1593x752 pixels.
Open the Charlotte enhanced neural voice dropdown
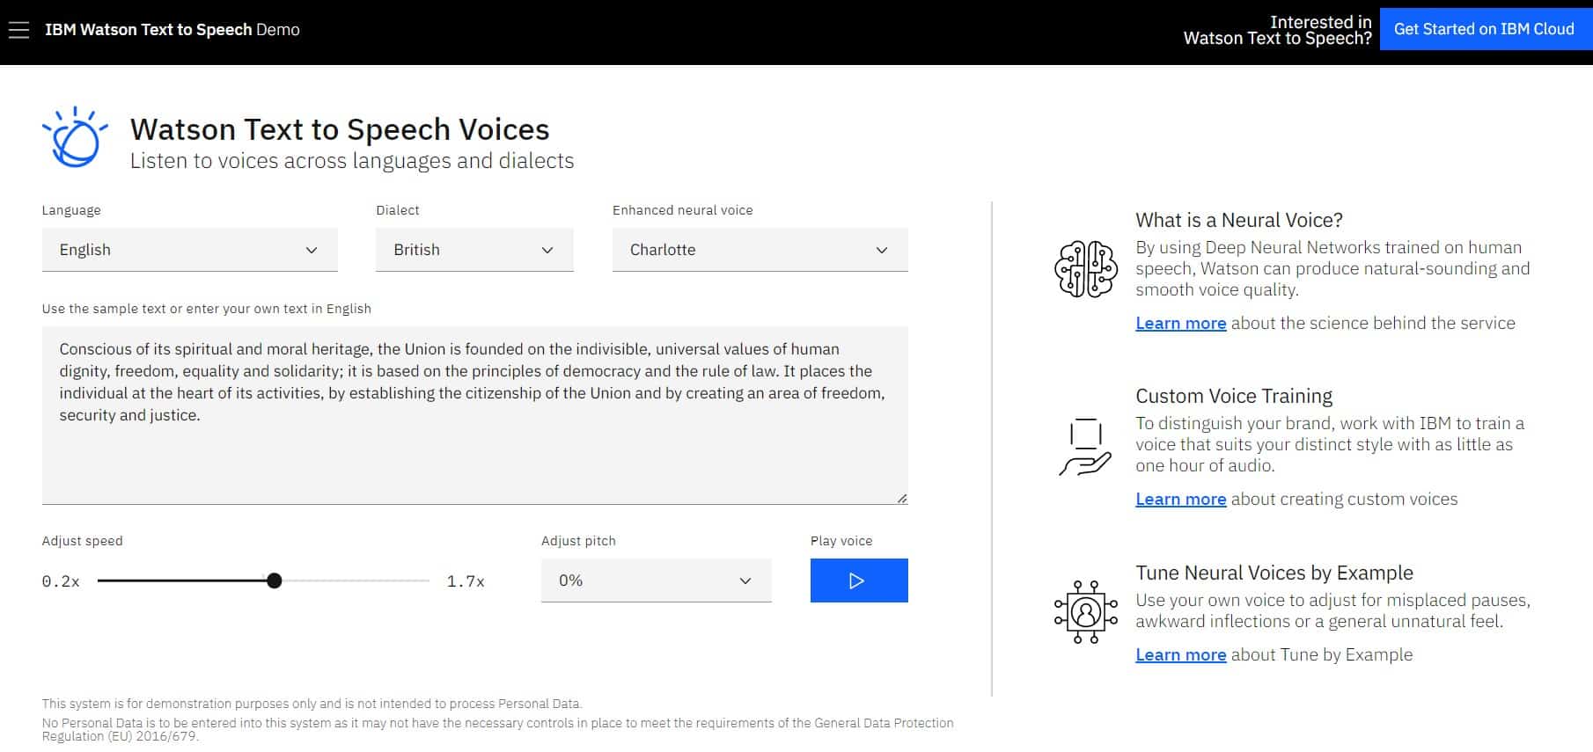760,250
